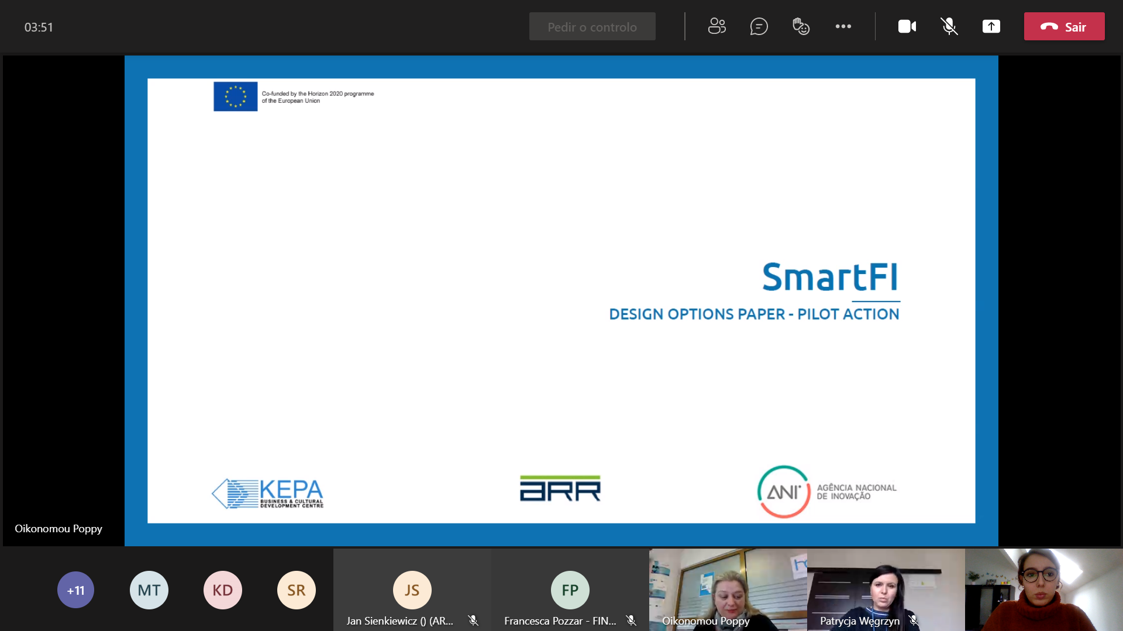Screen dimensions: 1123x631
Task: Select the SR participant avatar
Action: click(x=297, y=590)
